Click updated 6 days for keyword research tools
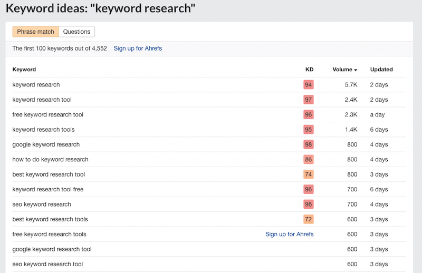This screenshot has width=422, height=273. [x=379, y=130]
